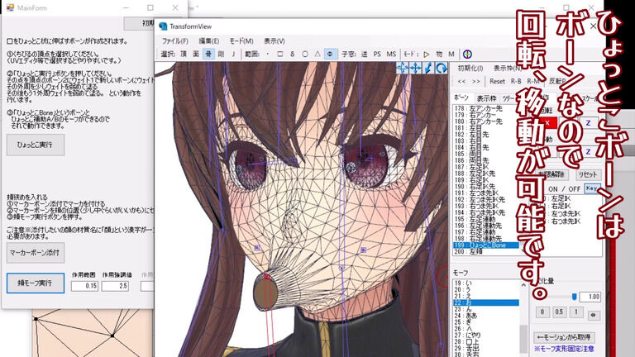Image resolution: width=635 pixels, height=357 pixels.
Task: Set morph amount with the 0 button
Action: pyautogui.click(x=542, y=312)
